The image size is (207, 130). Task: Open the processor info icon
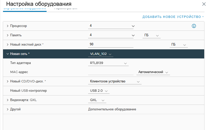coord(194,26)
